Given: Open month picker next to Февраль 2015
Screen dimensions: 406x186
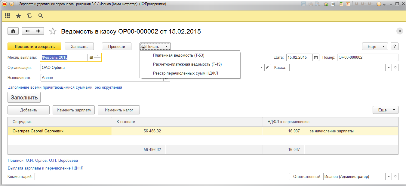Looking at the screenshot, I should tap(91, 57).
